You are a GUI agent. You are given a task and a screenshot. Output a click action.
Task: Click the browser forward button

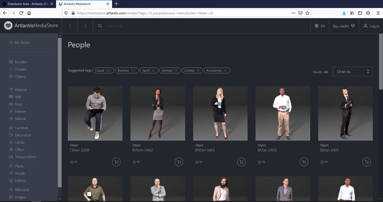[13, 13]
